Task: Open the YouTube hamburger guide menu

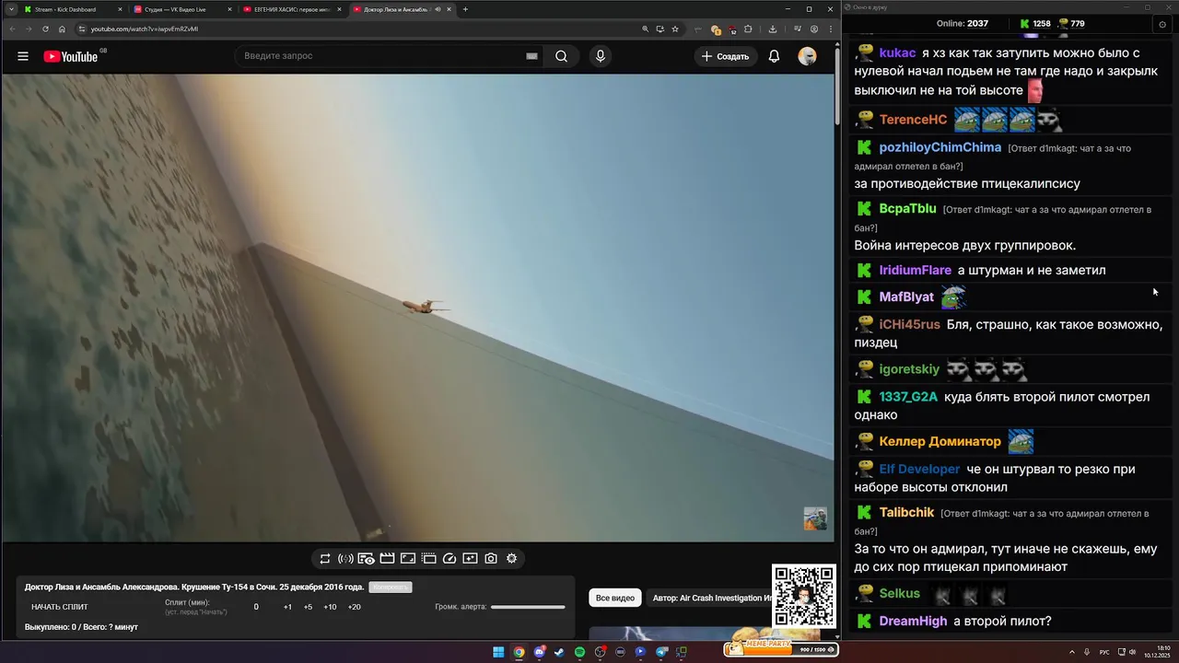Action: [23, 56]
